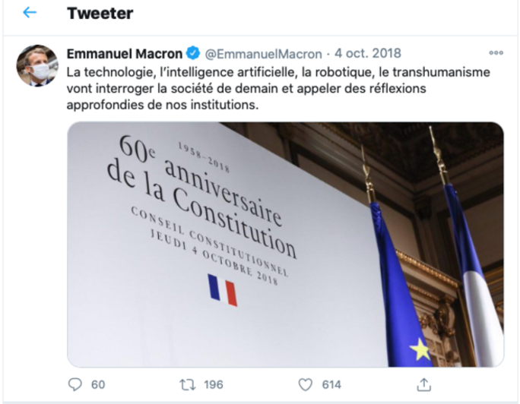
Task: Open the @EmmanuelMacron handle link
Action: tap(262, 53)
